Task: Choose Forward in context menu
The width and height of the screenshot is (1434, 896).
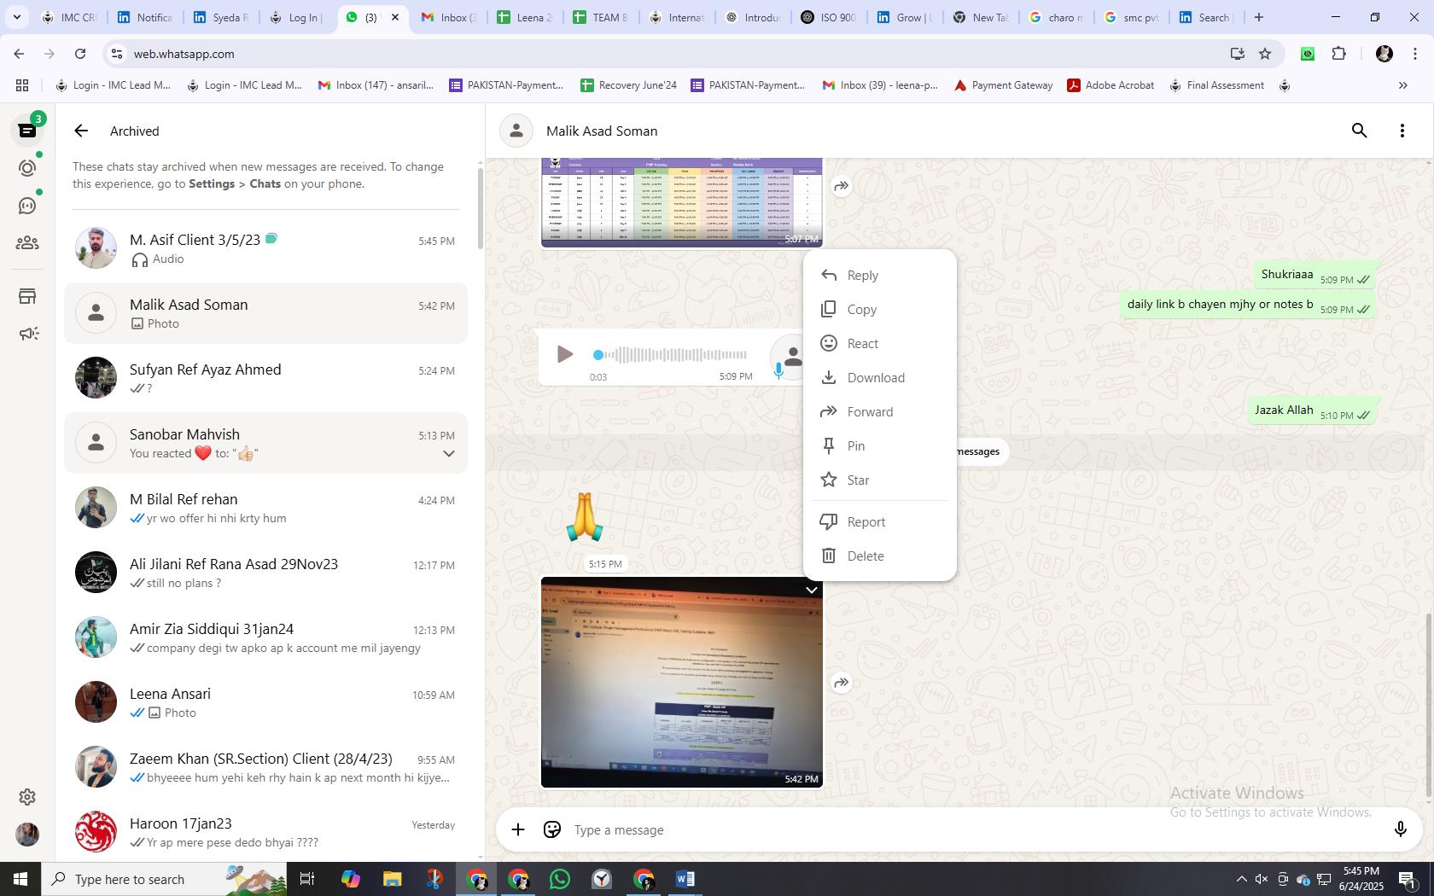Action: [879, 412]
